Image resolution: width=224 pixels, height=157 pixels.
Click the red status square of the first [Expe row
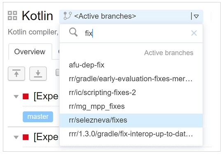click(26, 96)
